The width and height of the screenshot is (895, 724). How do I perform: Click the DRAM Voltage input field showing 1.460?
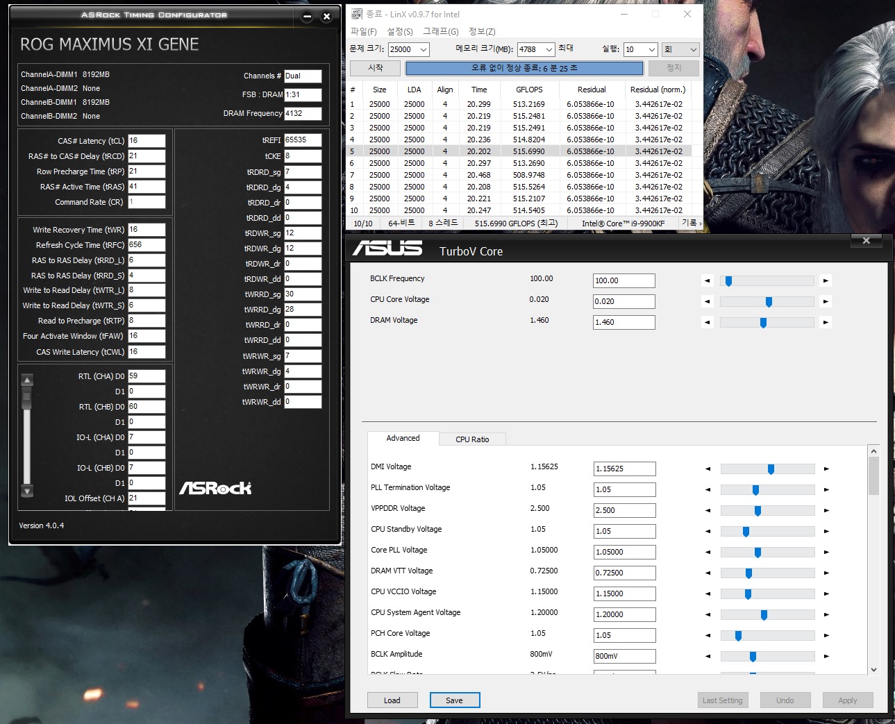(x=624, y=322)
